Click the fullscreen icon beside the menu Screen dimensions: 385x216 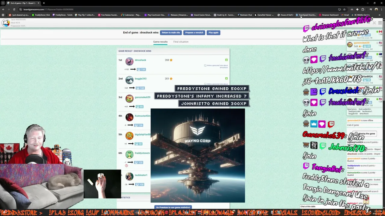(374, 23)
